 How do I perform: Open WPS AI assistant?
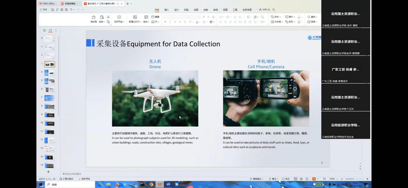click(265, 10)
